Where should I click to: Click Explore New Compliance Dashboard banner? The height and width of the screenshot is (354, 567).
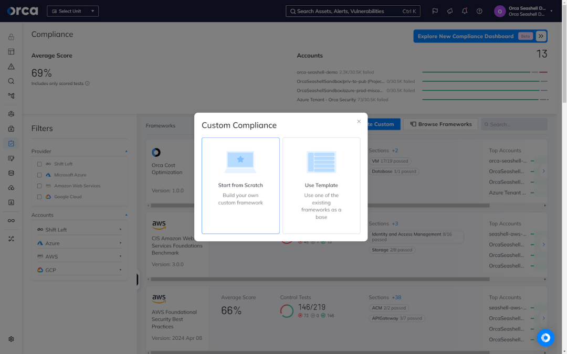coord(480,36)
